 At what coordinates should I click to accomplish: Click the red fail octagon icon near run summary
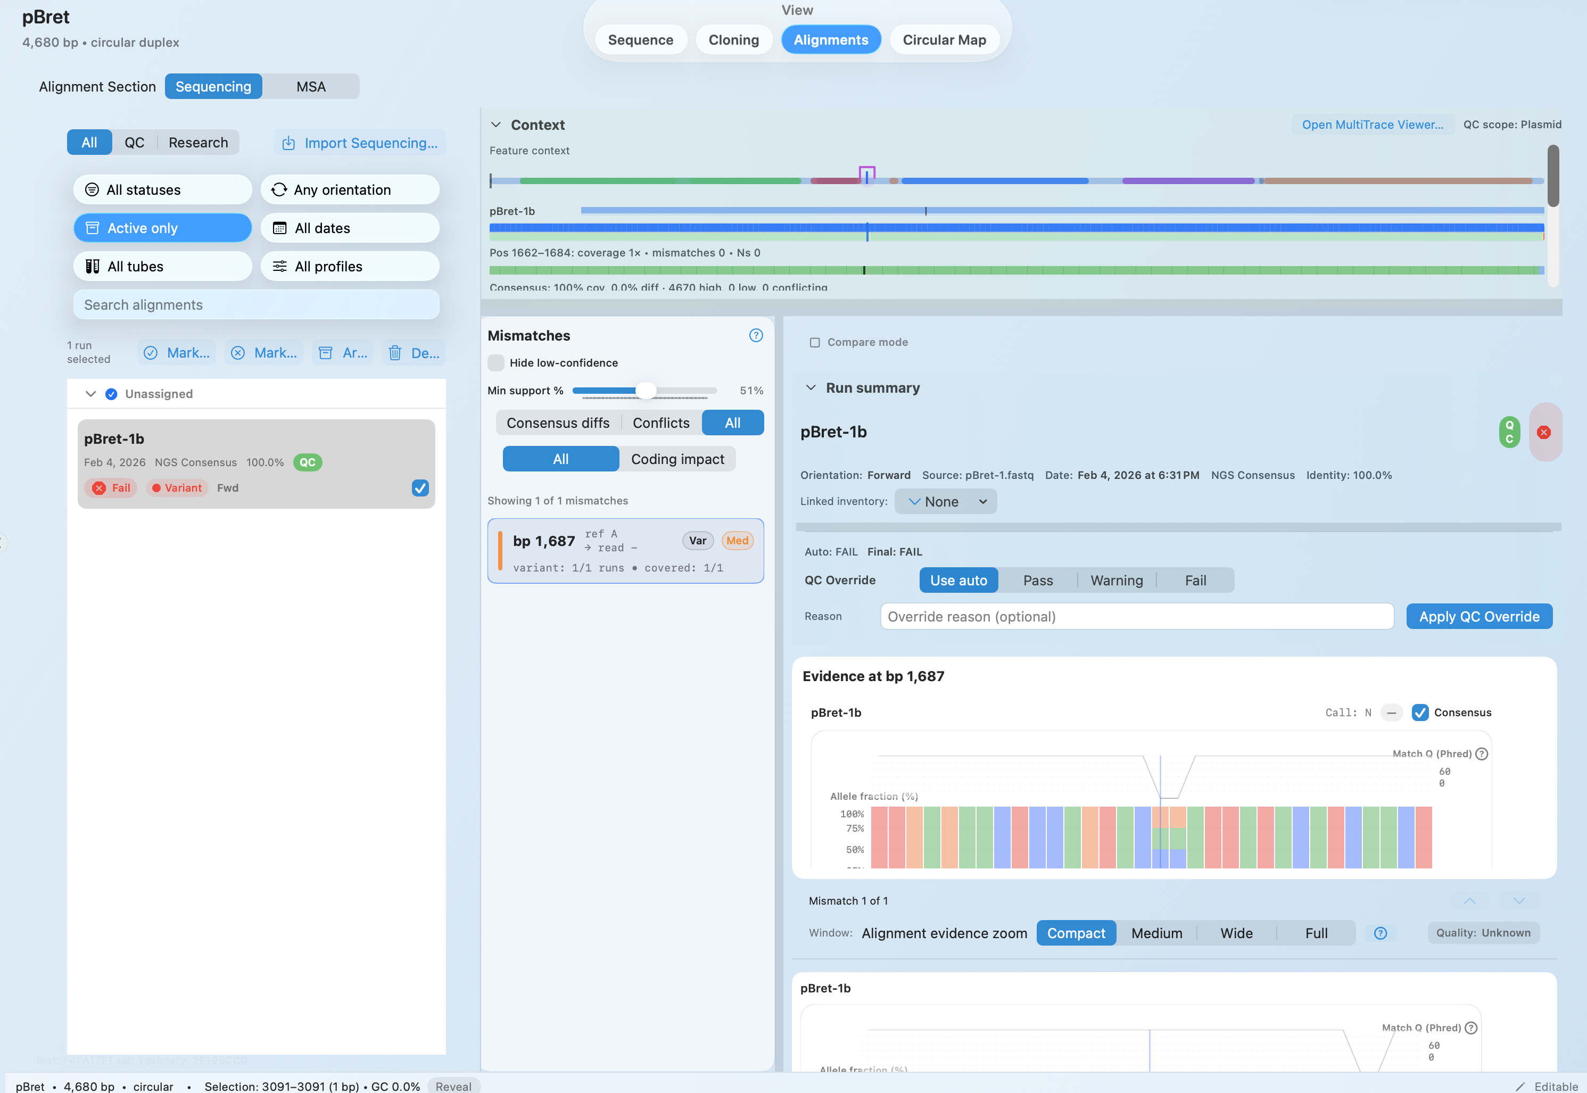(x=1544, y=432)
